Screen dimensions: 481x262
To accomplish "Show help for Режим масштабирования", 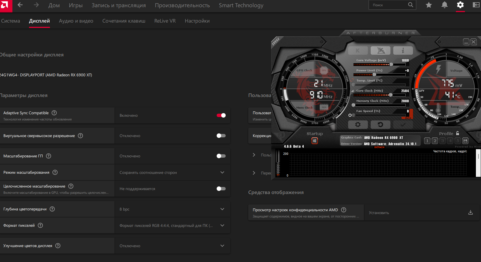I will (55, 172).
